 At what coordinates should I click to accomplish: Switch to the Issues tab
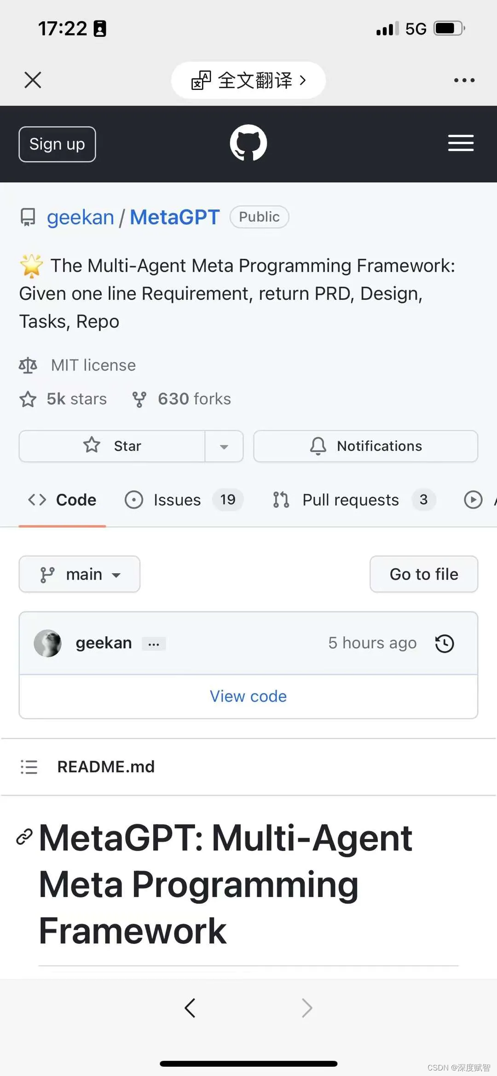tap(177, 500)
